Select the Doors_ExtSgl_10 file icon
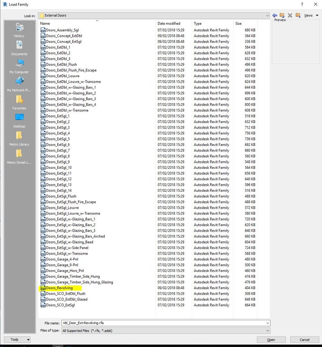This screenshot has width=322, height=347. [x=43, y=167]
